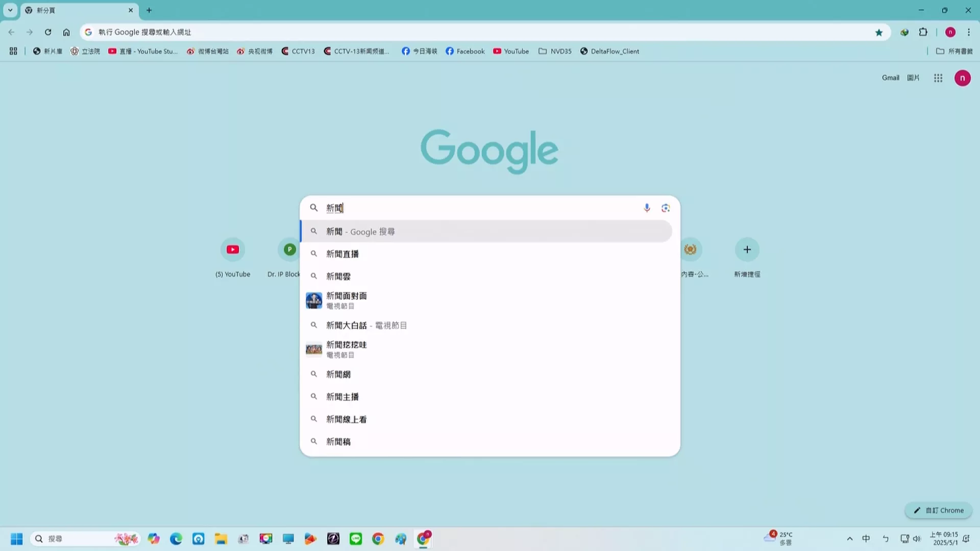Click the forward navigation arrow
Image resolution: width=980 pixels, height=551 pixels.
pos(30,32)
